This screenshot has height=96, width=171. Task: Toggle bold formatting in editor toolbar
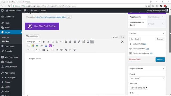44,42
